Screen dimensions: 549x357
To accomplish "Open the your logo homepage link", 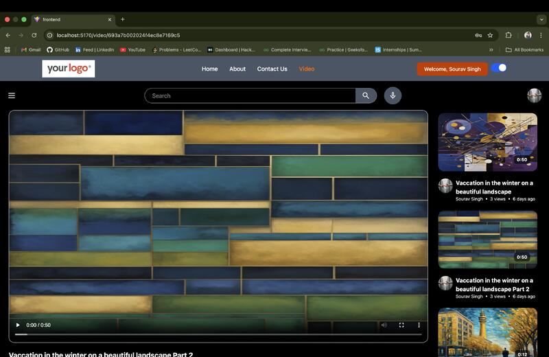I will (x=69, y=69).
